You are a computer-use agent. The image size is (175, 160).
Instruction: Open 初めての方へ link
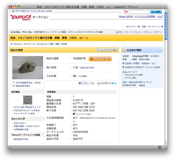coord(20,123)
